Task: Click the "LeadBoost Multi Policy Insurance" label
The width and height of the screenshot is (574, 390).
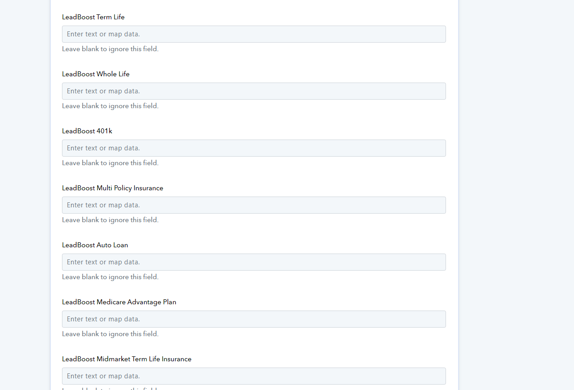Action: coord(113,188)
